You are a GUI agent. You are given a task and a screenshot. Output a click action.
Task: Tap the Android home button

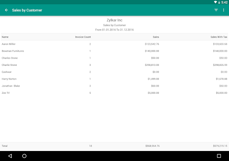pyautogui.click(x=24, y=156)
